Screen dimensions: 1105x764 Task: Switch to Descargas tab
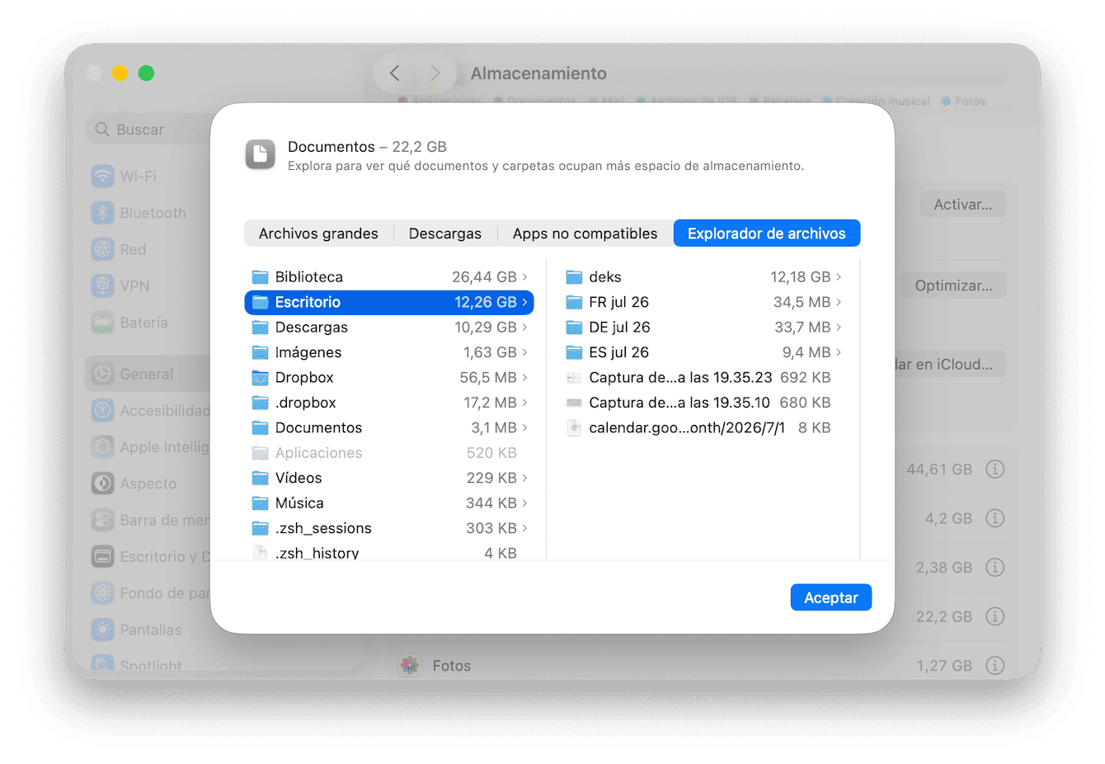(x=445, y=233)
